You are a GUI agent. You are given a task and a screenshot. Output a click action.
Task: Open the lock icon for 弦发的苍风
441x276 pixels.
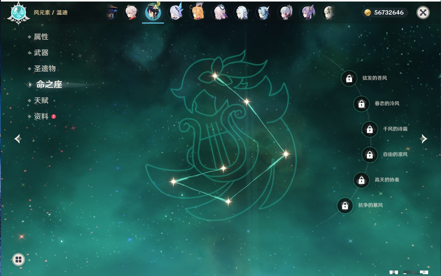(x=349, y=78)
